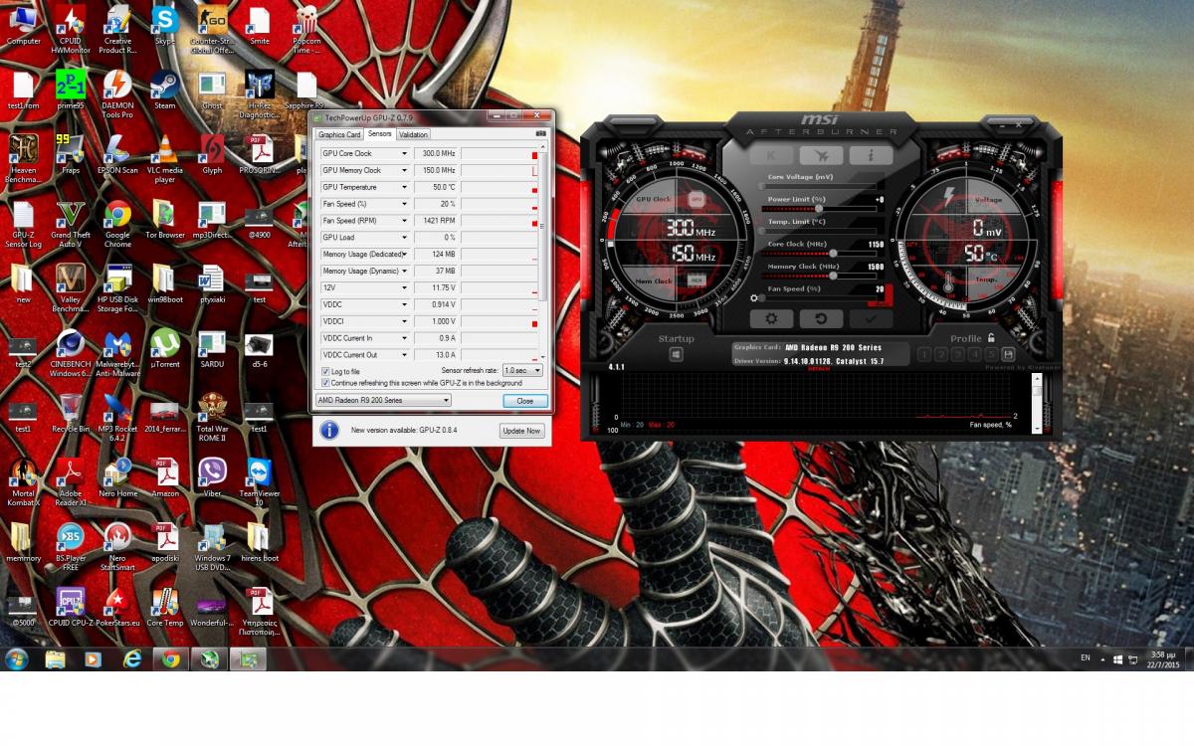
Task: Open Afterburner information (i) button
Action: click(871, 155)
